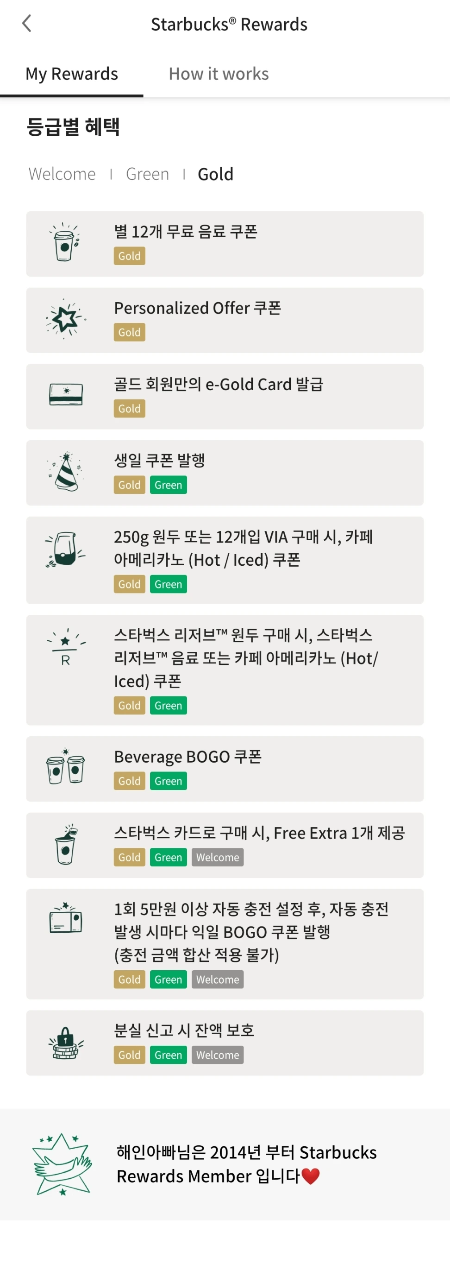Tap the Welcome tag under 분실 신고 benefit

[218, 1055]
